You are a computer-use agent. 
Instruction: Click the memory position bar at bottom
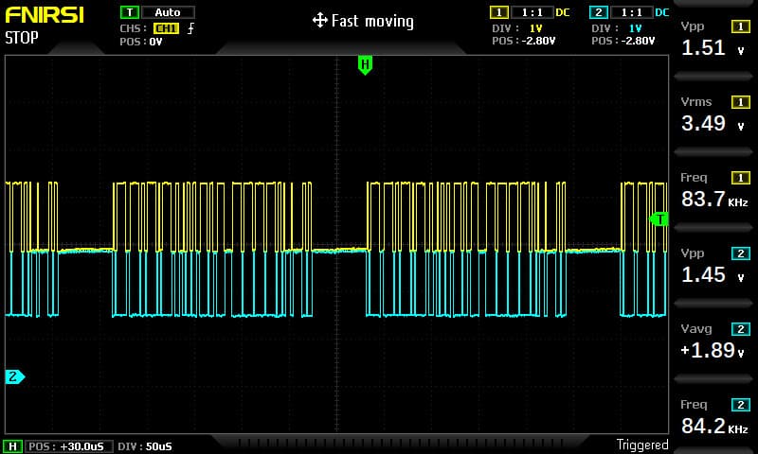pyautogui.click(x=401, y=443)
